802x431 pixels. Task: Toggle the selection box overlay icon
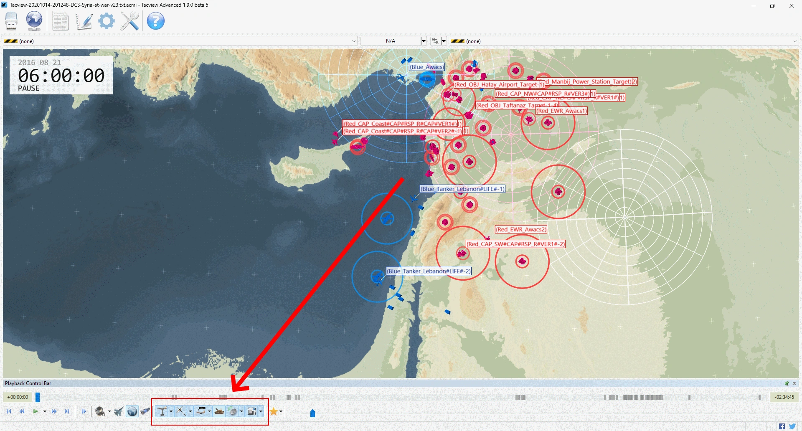coord(251,411)
